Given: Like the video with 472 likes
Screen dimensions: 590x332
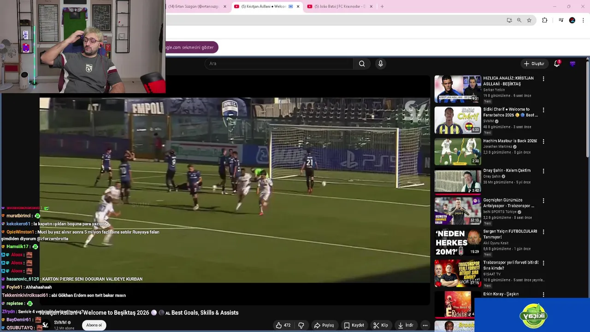Looking at the screenshot, I should (x=283, y=325).
